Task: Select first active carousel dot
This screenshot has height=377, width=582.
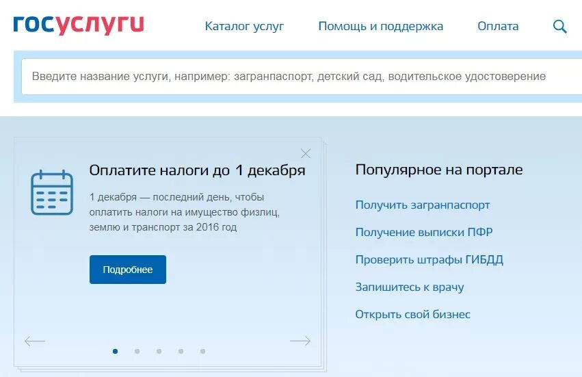Action: point(115,352)
